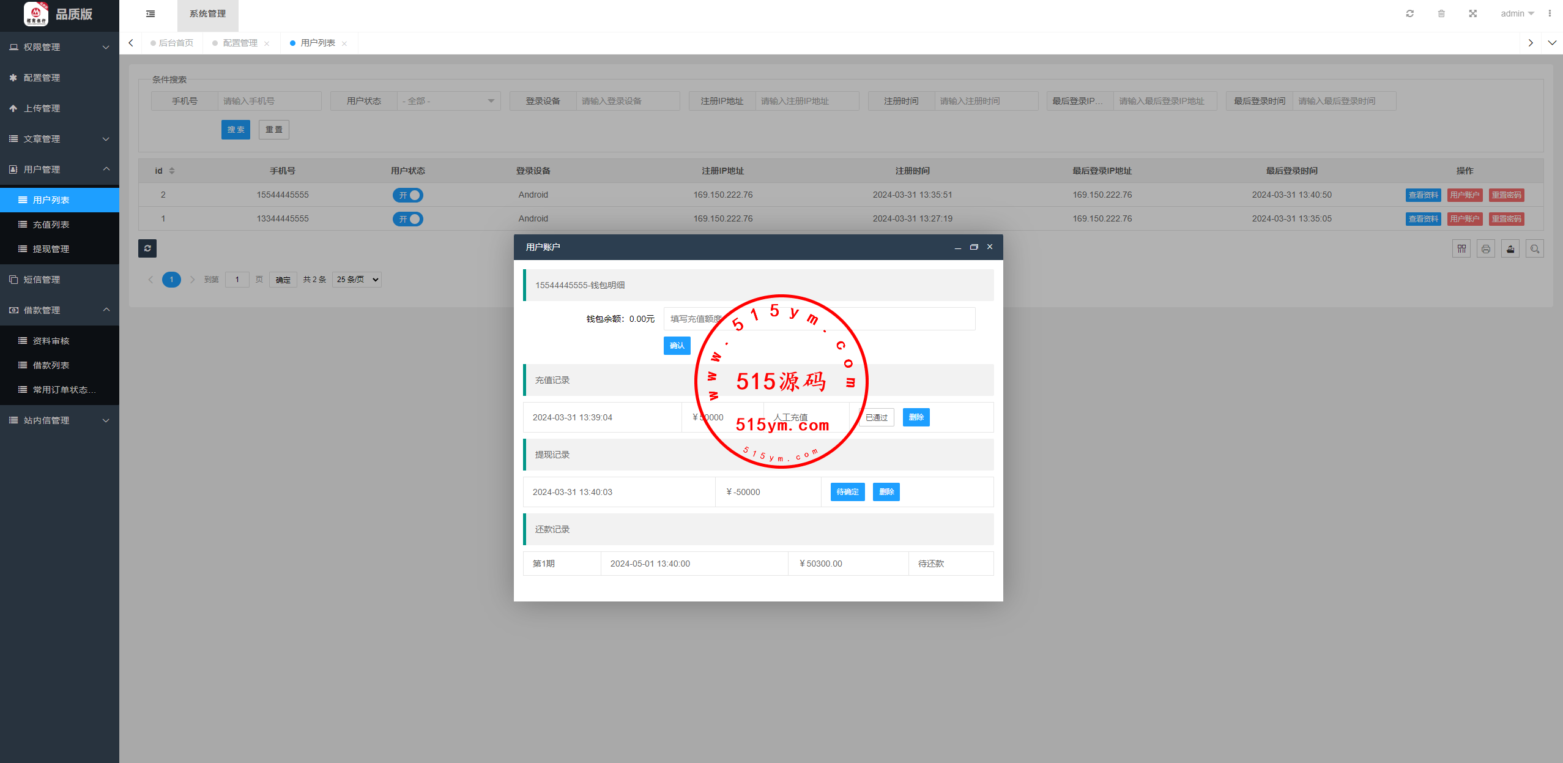Click the sidebar collapse menu icon

(x=150, y=13)
